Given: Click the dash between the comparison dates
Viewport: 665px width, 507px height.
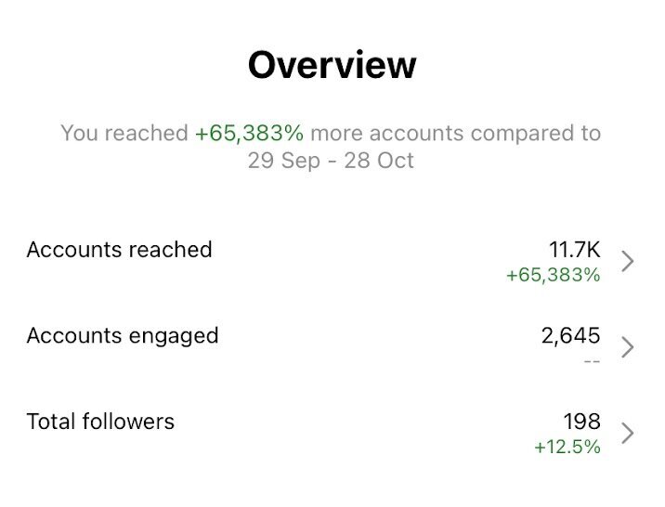Looking at the screenshot, I should (332, 162).
